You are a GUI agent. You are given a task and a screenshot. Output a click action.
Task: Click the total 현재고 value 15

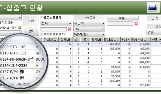(x=101, y=44)
